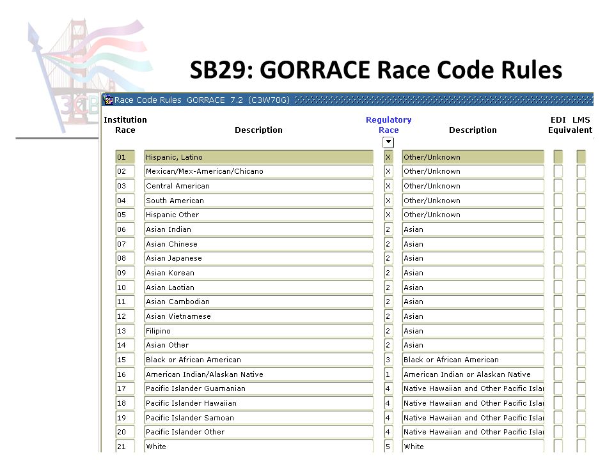
Task: Click regulatory race code 1 for row 16
Action: click(388, 374)
